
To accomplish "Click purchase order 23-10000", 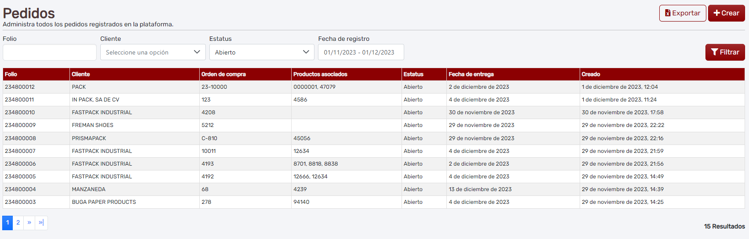I will coord(214,87).
